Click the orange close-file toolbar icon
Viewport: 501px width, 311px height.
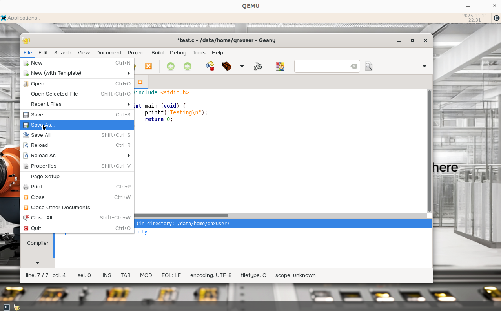pyautogui.click(x=148, y=66)
